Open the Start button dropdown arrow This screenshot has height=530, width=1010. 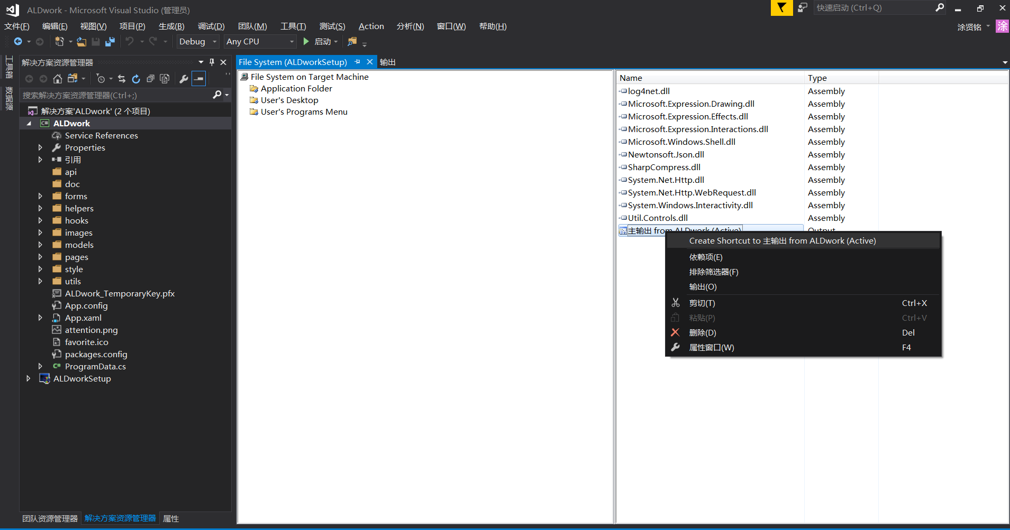click(336, 41)
